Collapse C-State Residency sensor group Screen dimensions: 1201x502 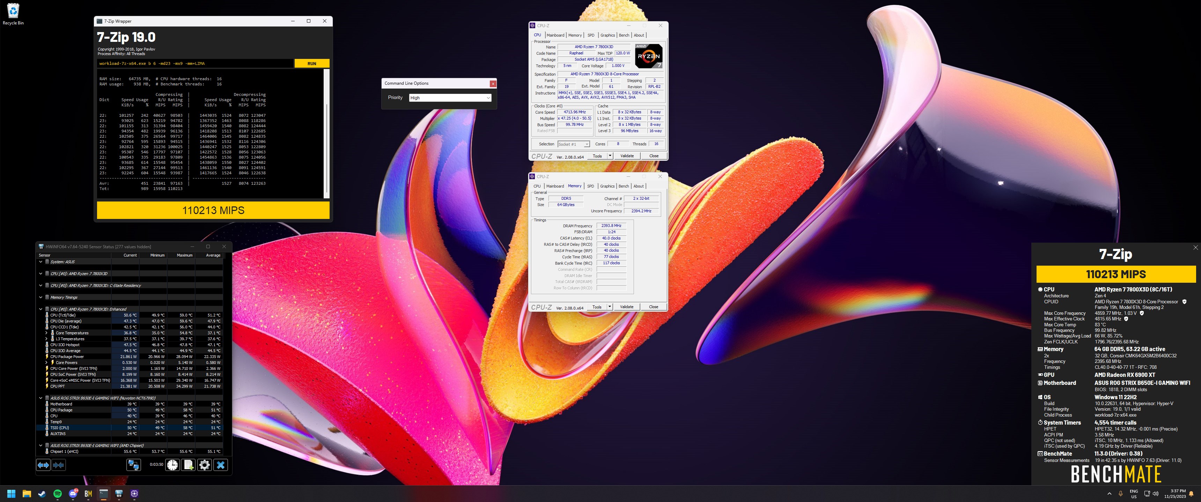click(x=40, y=286)
